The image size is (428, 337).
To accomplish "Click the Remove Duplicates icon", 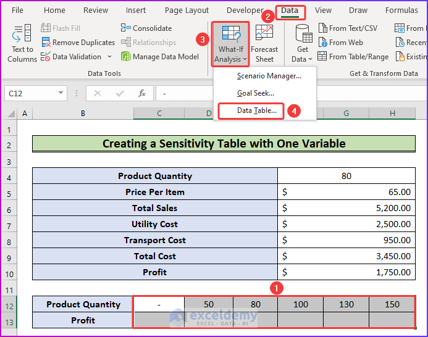I will pyautogui.click(x=46, y=43).
